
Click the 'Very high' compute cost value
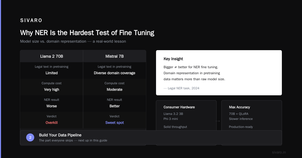(52, 90)
